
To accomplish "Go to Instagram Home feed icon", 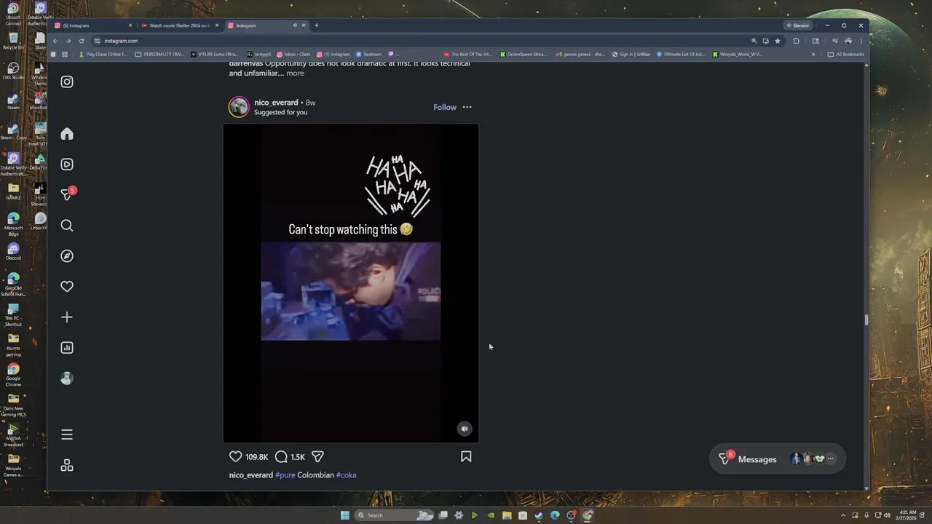I will click(67, 134).
